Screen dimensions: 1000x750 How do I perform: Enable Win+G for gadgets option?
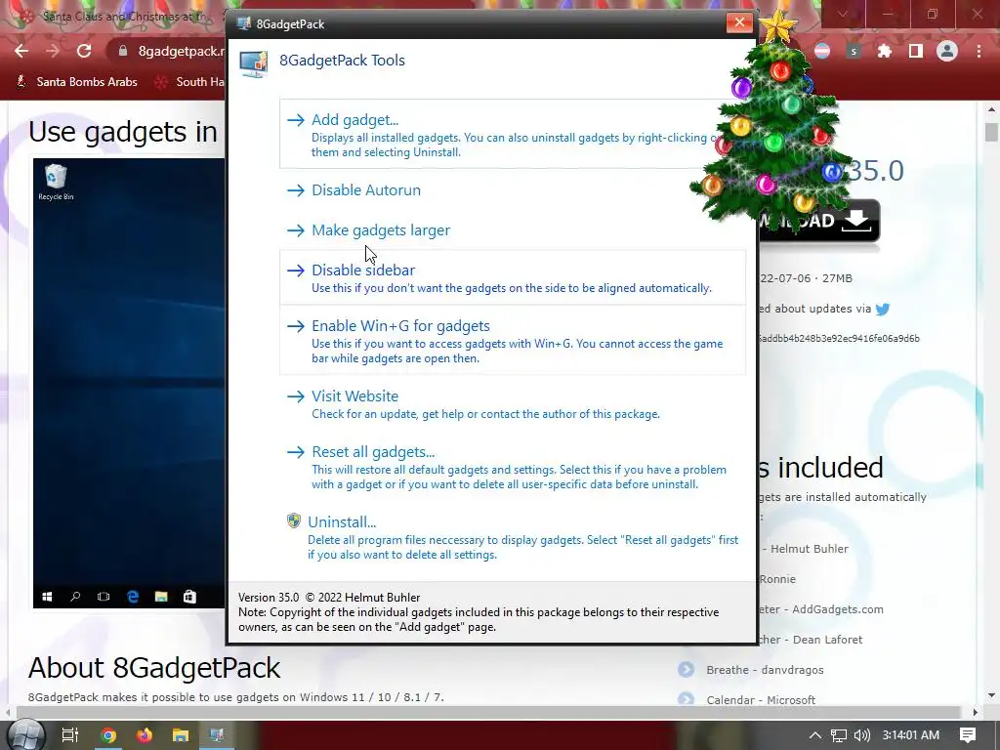(x=512, y=340)
